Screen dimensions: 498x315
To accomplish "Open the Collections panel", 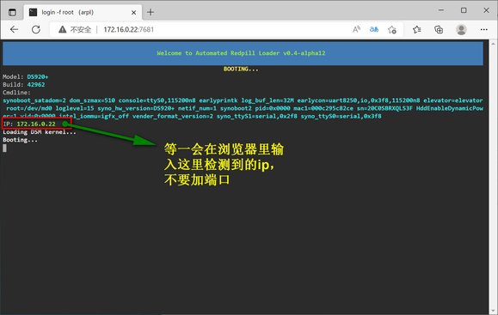I will click(x=439, y=29).
